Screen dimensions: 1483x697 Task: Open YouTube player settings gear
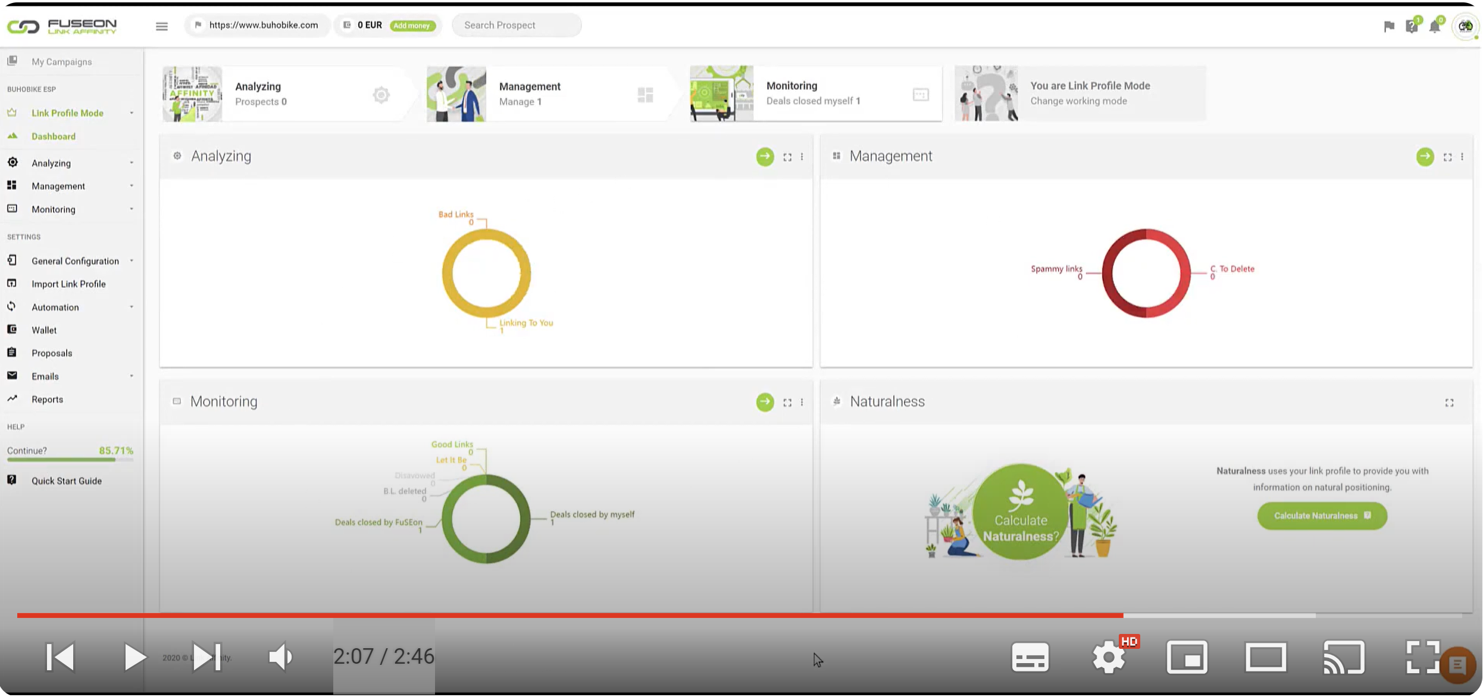tap(1108, 657)
